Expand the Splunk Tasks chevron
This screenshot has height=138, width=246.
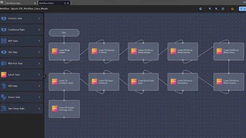pyautogui.click(x=39, y=75)
